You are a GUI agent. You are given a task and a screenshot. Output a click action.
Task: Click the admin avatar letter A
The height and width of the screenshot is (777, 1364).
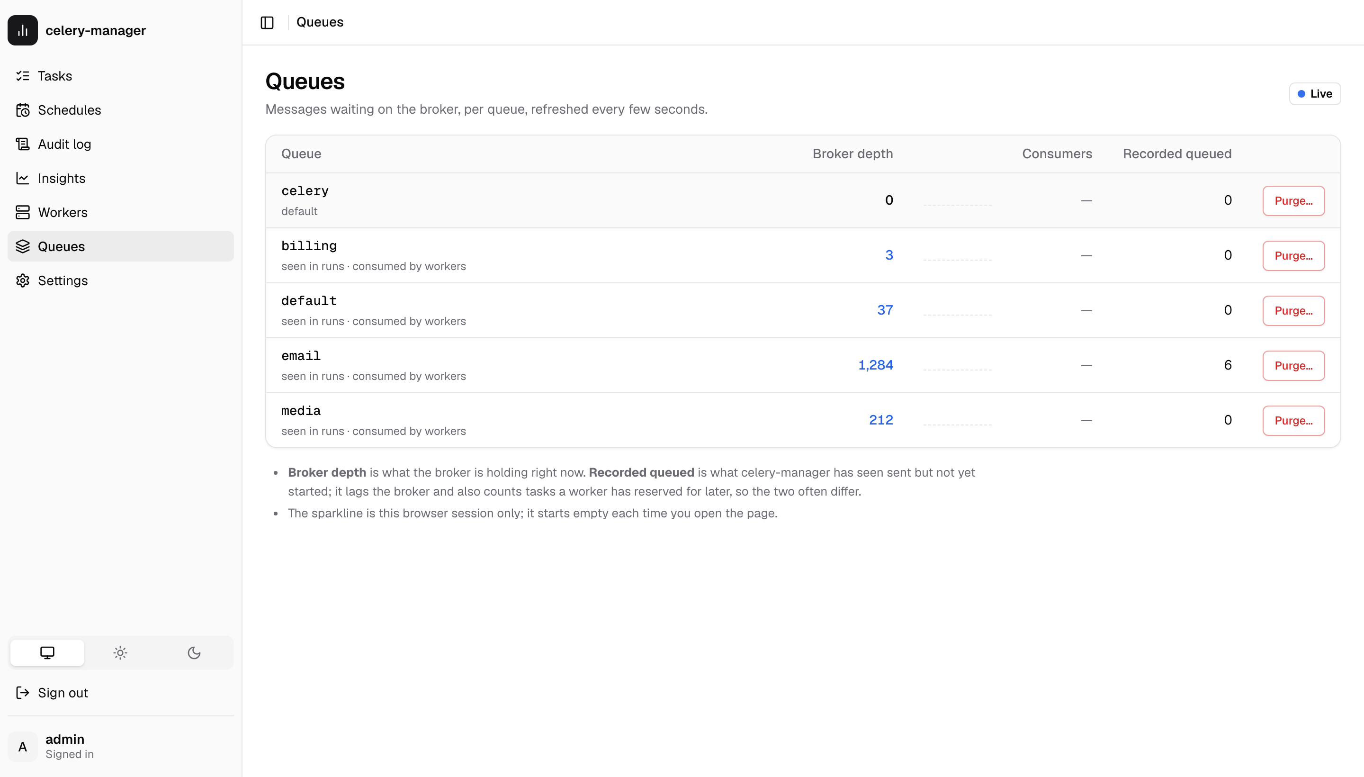22,746
